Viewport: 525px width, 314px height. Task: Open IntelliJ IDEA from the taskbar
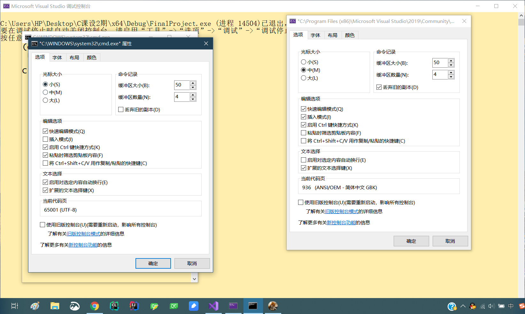pyautogui.click(x=134, y=306)
